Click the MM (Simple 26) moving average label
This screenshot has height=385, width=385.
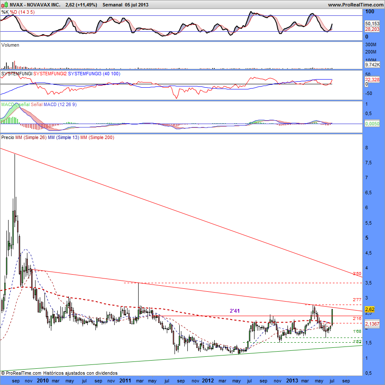pyautogui.click(x=31, y=137)
